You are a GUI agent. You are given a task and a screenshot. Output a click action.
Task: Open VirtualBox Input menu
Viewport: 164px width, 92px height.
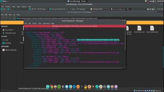coord(18,7)
